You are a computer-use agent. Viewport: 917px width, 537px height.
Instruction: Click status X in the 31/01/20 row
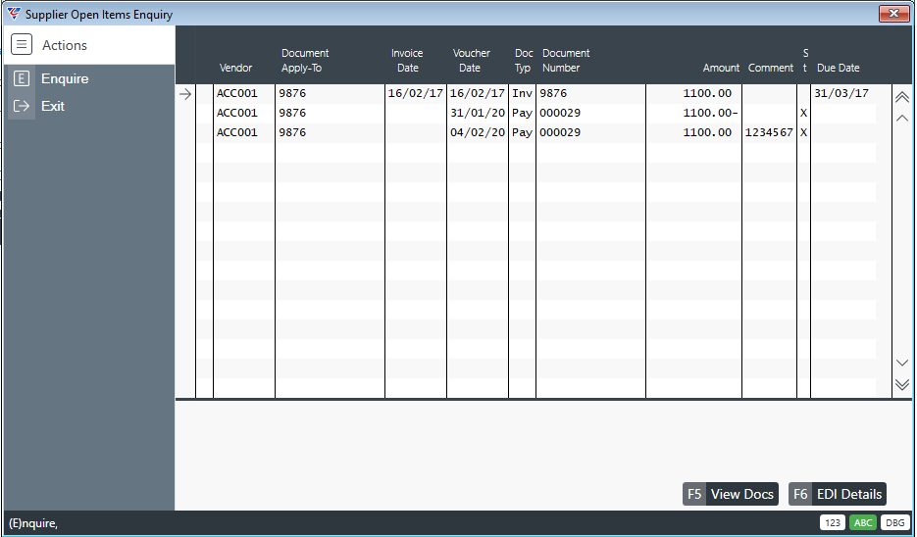[803, 113]
